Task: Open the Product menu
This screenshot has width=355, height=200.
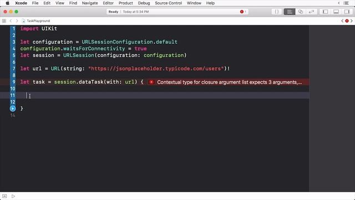Action: [126, 3]
